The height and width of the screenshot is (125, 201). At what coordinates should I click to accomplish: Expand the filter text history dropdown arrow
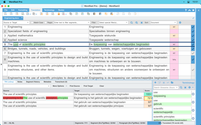click(88, 22)
